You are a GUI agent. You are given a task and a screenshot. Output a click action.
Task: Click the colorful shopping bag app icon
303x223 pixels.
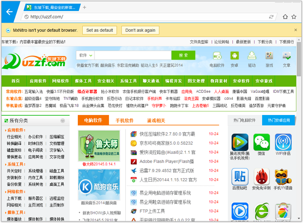[283, 211]
